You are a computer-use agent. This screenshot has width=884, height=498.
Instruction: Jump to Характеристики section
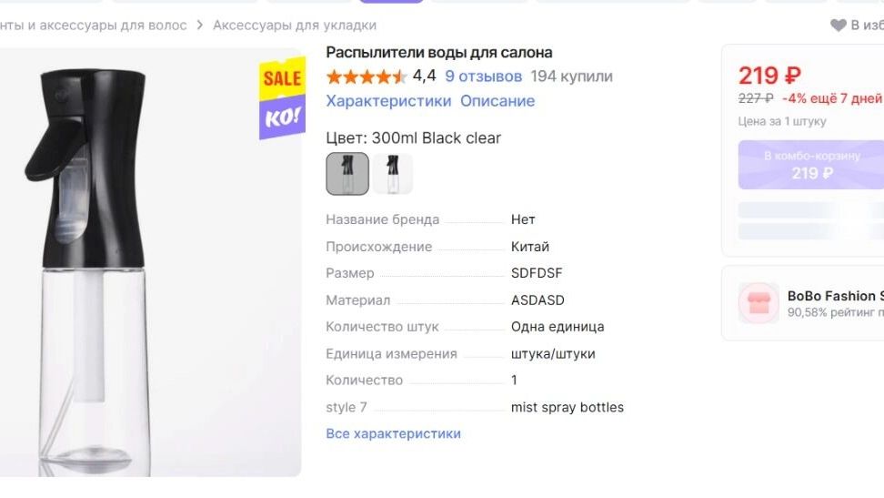(388, 101)
